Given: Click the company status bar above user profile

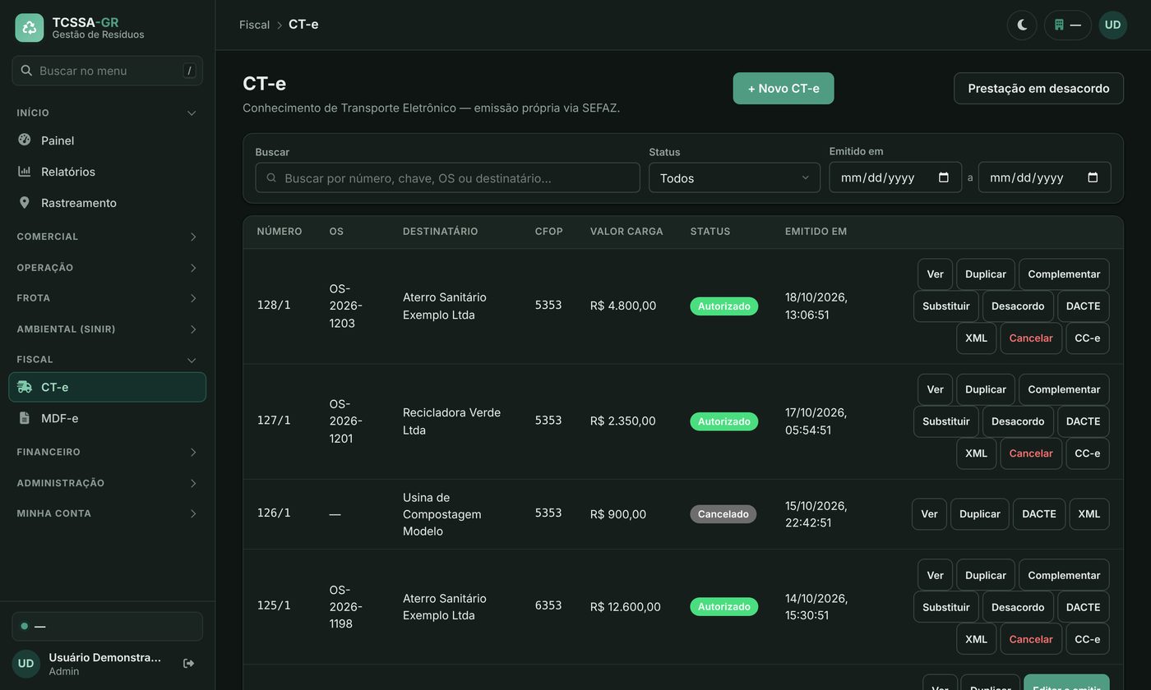Looking at the screenshot, I should pyautogui.click(x=107, y=626).
